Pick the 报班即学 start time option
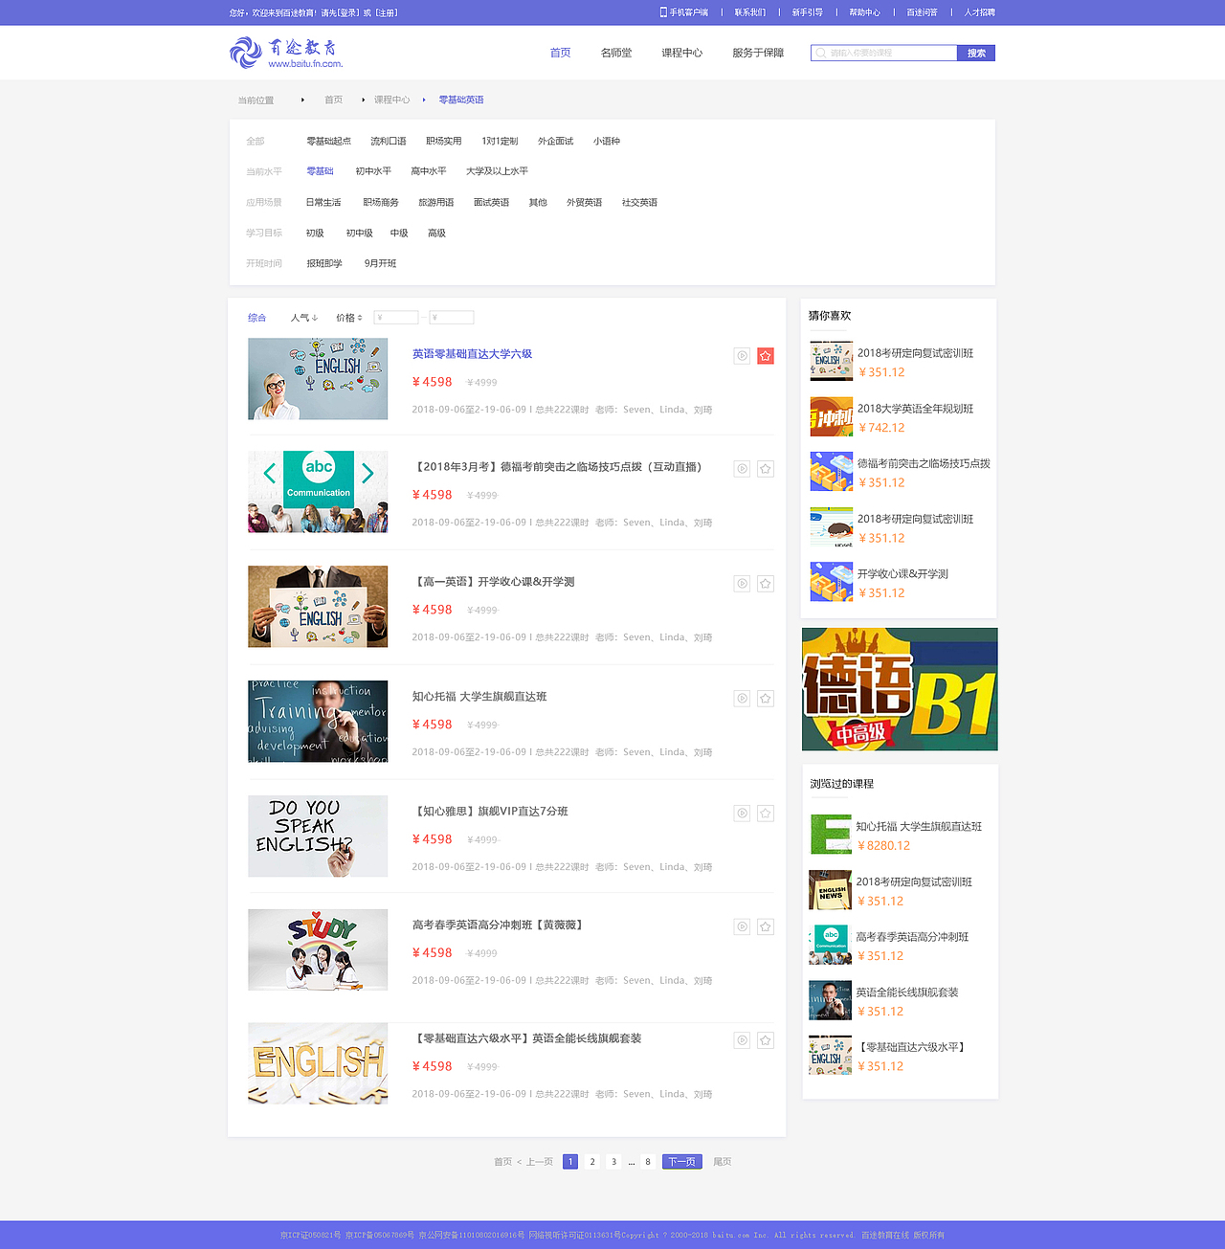The width and height of the screenshot is (1225, 1249). coord(324,263)
